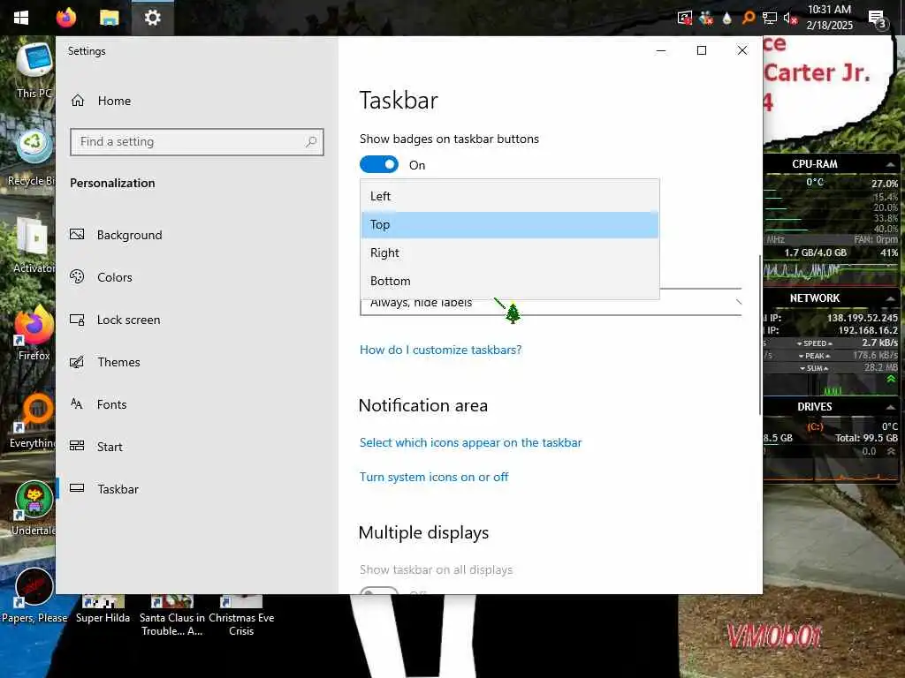The width and height of the screenshot is (905, 678).
Task: Click the RAM usage 1.7 GB/4.0 GB
Action: tap(815, 253)
